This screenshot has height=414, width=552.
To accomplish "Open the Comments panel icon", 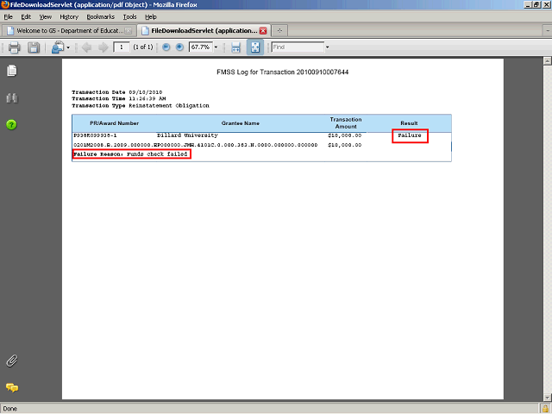I will pyautogui.click(x=12, y=387).
